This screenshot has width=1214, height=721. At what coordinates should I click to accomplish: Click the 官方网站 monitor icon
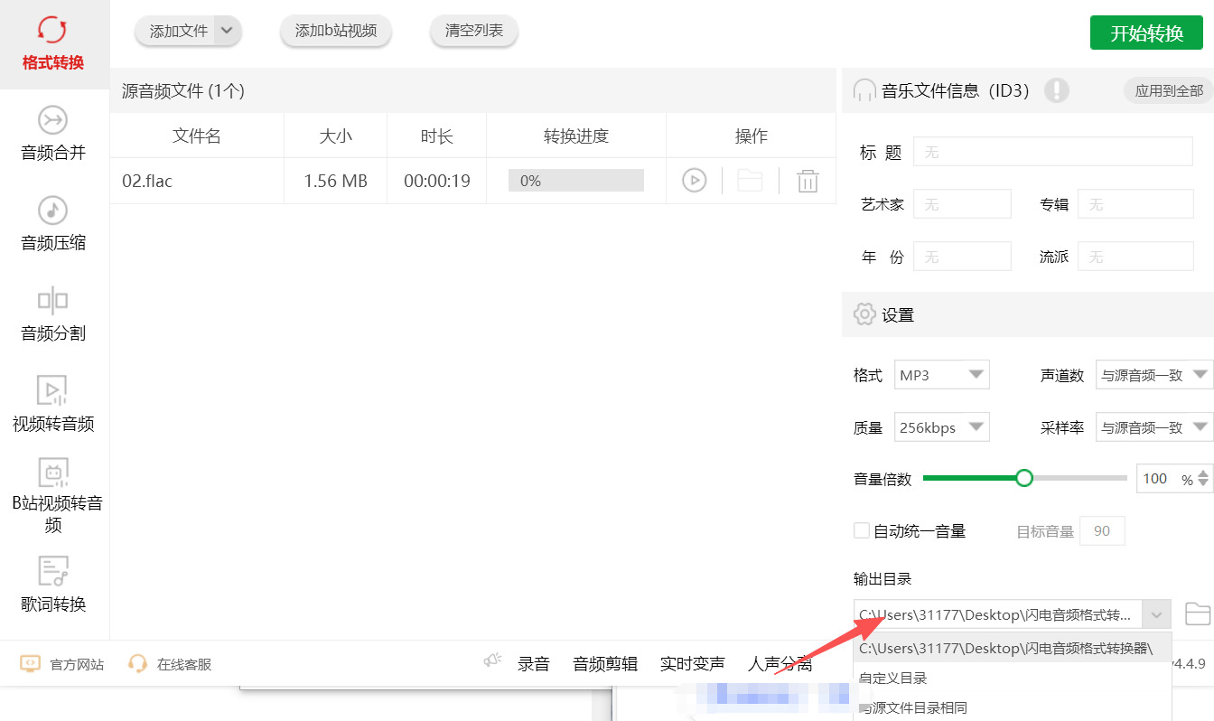pyautogui.click(x=30, y=664)
